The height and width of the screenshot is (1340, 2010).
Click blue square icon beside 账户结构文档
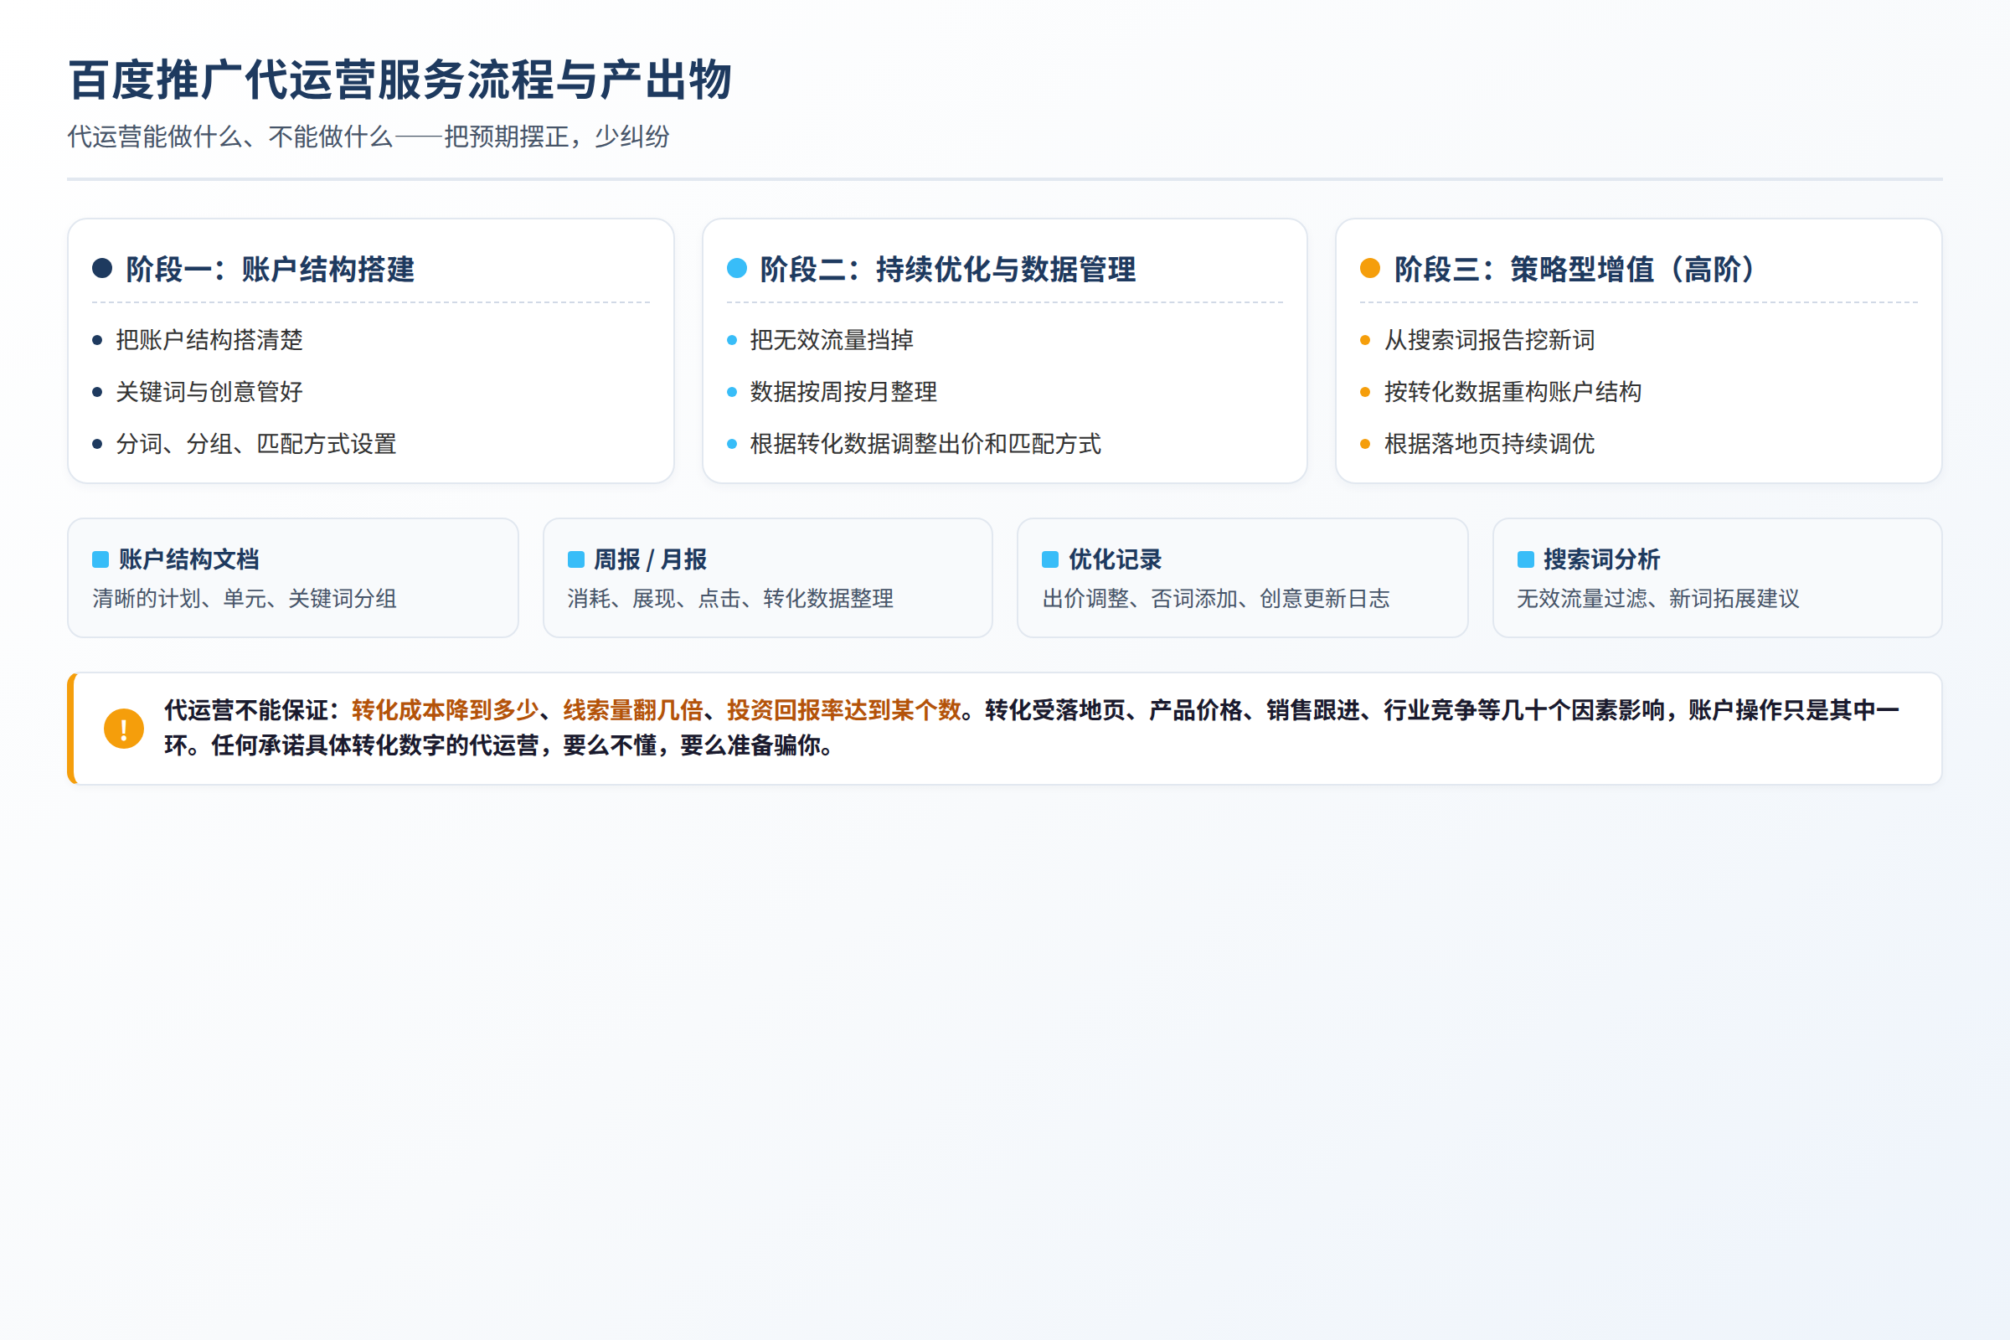(100, 559)
